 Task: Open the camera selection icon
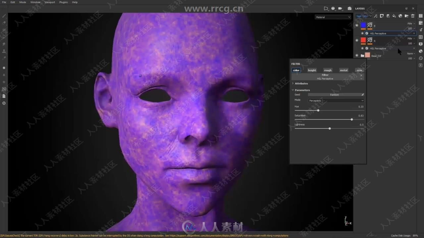pos(340,9)
